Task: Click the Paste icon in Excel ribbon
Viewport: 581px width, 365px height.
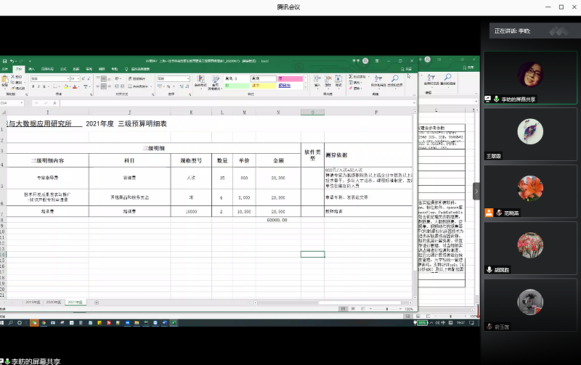Action: tap(5, 81)
